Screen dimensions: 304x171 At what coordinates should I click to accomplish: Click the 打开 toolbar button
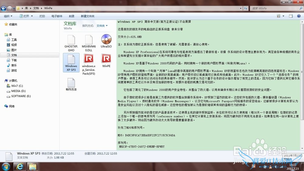tap(24, 16)
